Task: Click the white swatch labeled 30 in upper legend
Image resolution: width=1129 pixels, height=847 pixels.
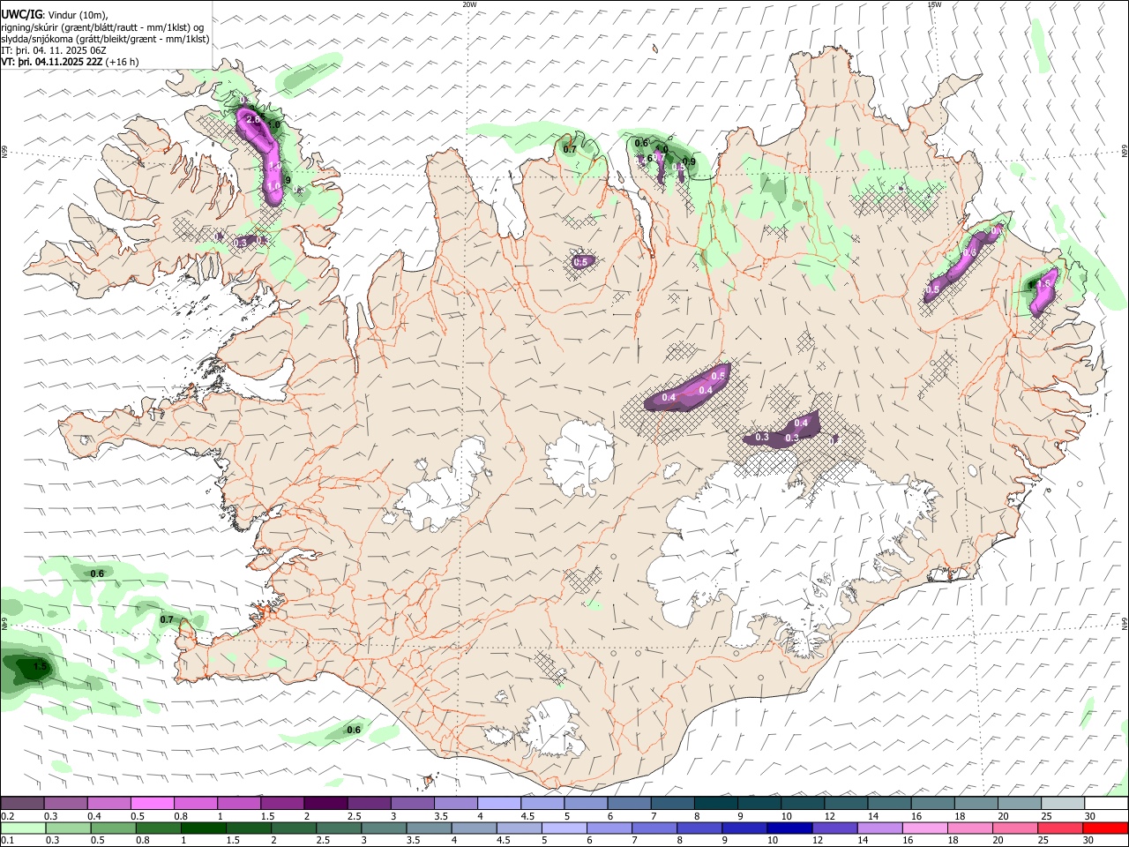Action: [1106, 803]
